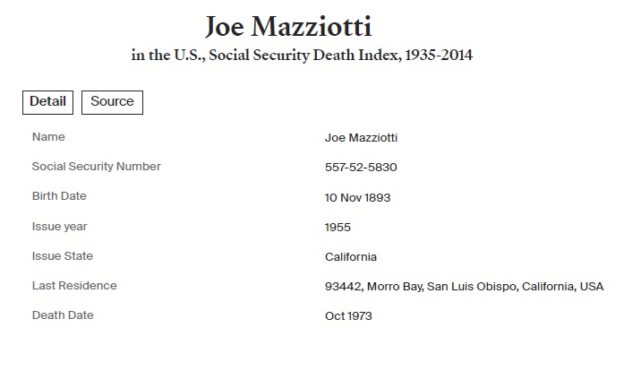The image size is (624, 371).
Task: Click the Birth Date label
Action: pos(59,196)
